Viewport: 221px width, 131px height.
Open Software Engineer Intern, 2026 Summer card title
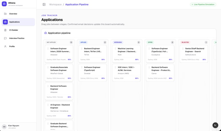pos(60,50)
